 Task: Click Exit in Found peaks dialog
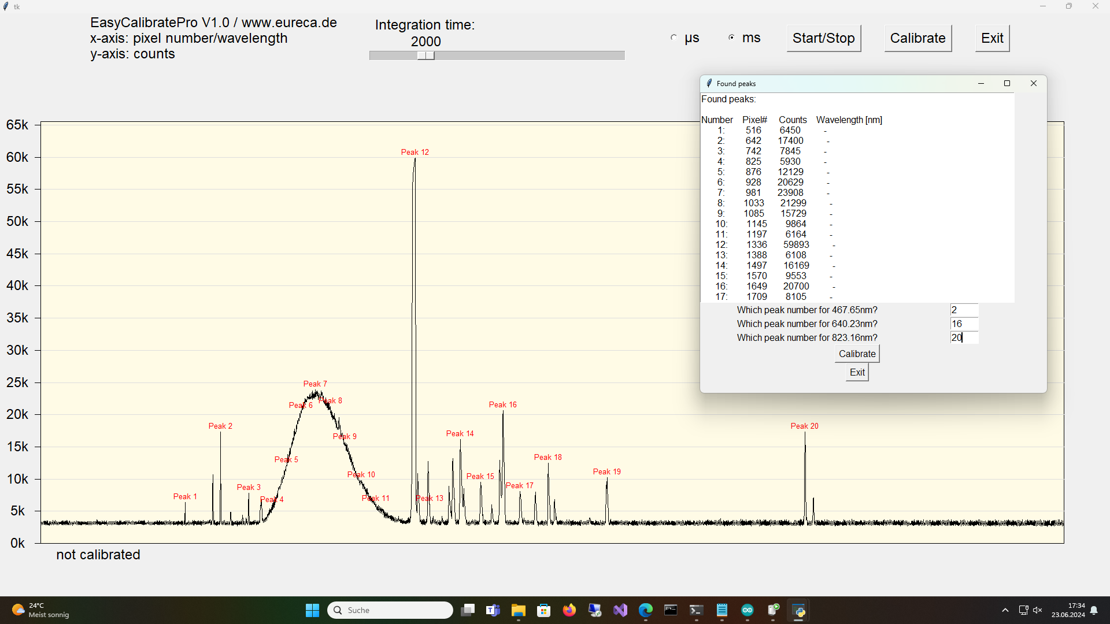click(x=857, y=373)
